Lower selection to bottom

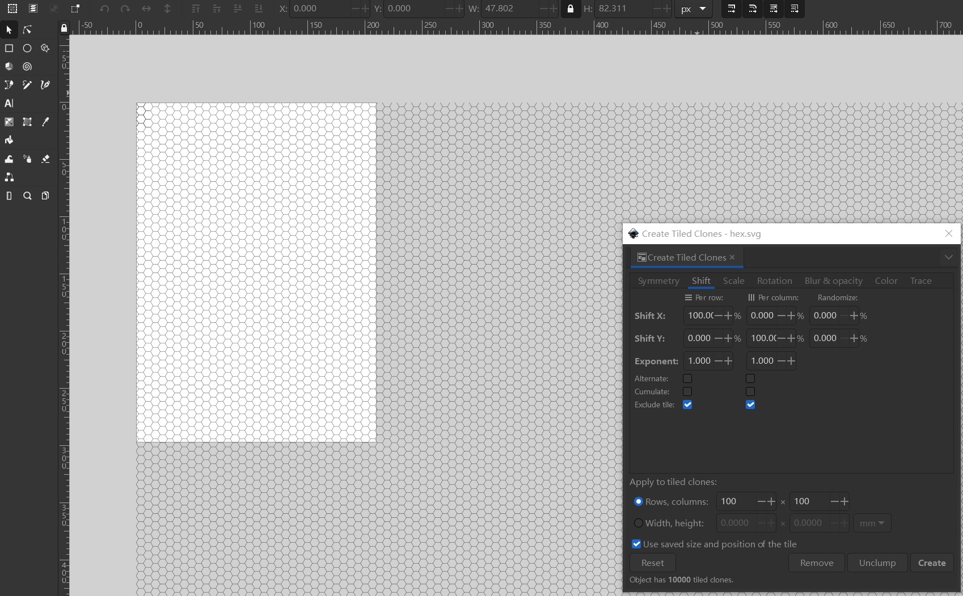259,8
